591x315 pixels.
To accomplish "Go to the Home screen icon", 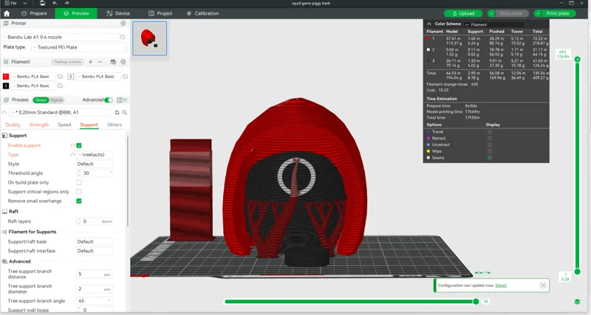I will tap(7, 13).
